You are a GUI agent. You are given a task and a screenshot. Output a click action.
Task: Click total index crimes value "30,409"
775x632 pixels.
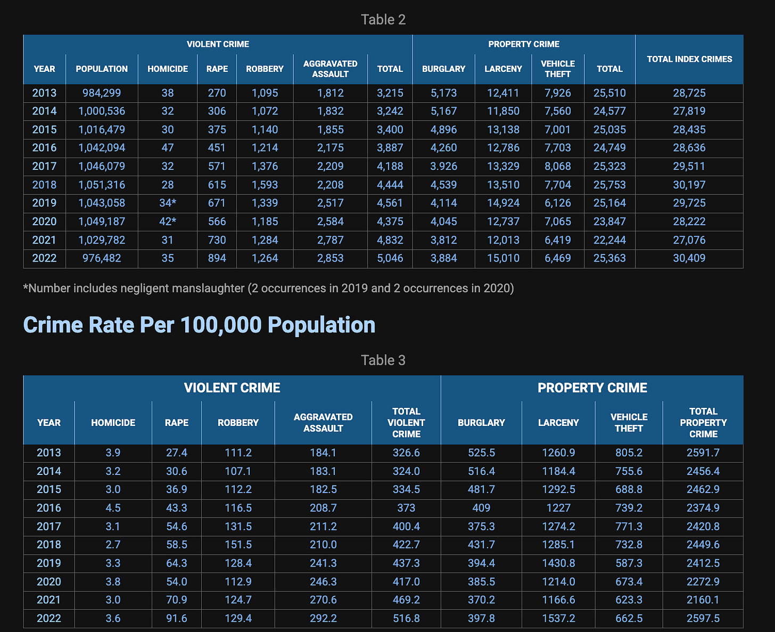tap(689, 258)
